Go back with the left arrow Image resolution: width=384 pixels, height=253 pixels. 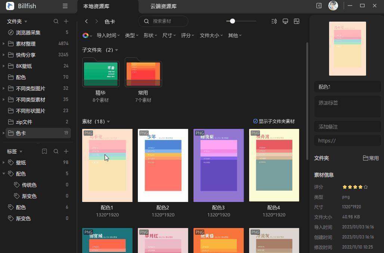coord(86,21)
